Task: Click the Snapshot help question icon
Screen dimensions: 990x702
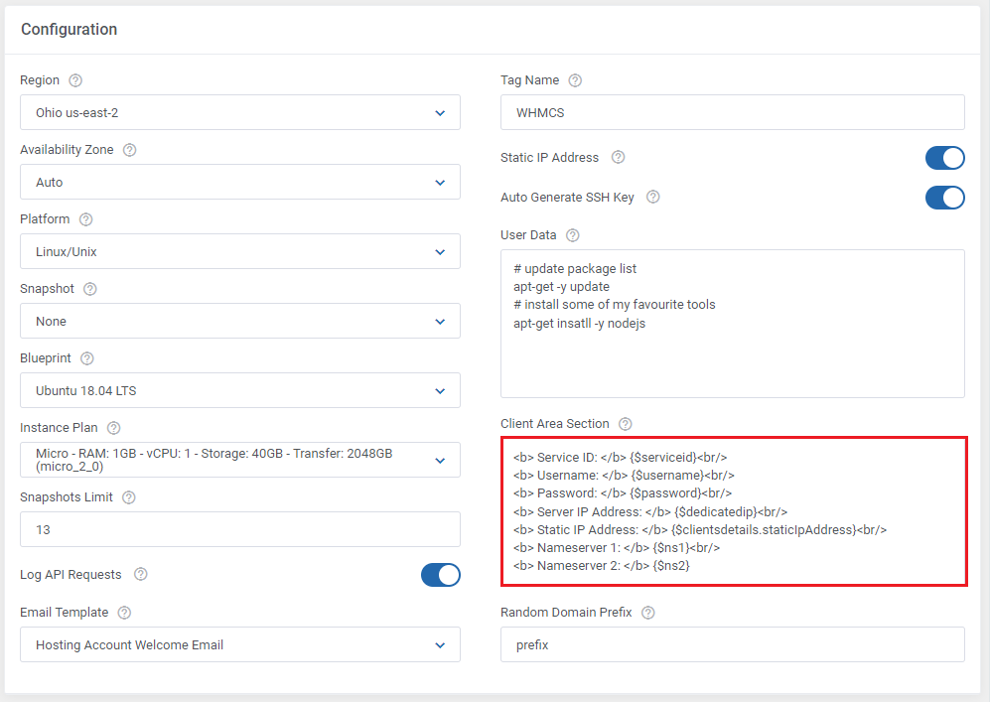Action: 90,289
